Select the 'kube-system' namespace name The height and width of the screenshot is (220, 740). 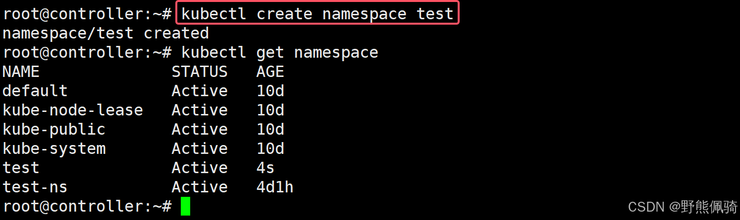click(54, 148)
